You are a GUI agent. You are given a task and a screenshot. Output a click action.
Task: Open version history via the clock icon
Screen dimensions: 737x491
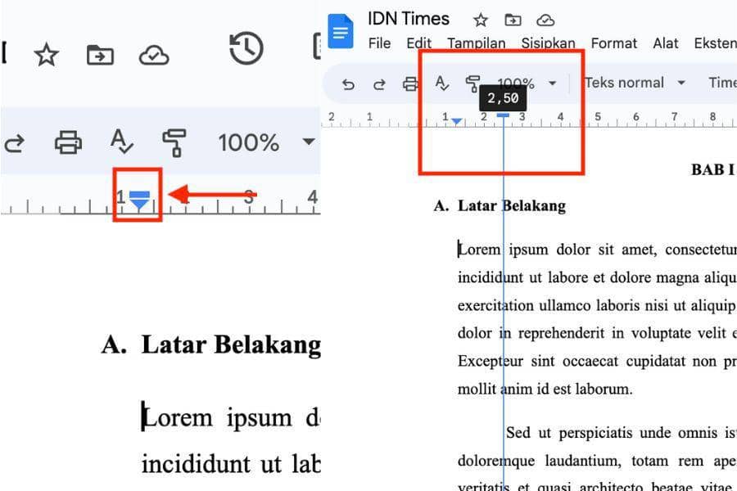point(246,49)
